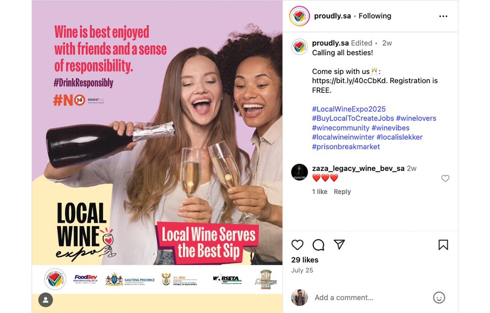Viewport: 490px width, 313px height.
Task: Open #LocalWineExpo2025 hashtag
Action: (x=349, y=109)
